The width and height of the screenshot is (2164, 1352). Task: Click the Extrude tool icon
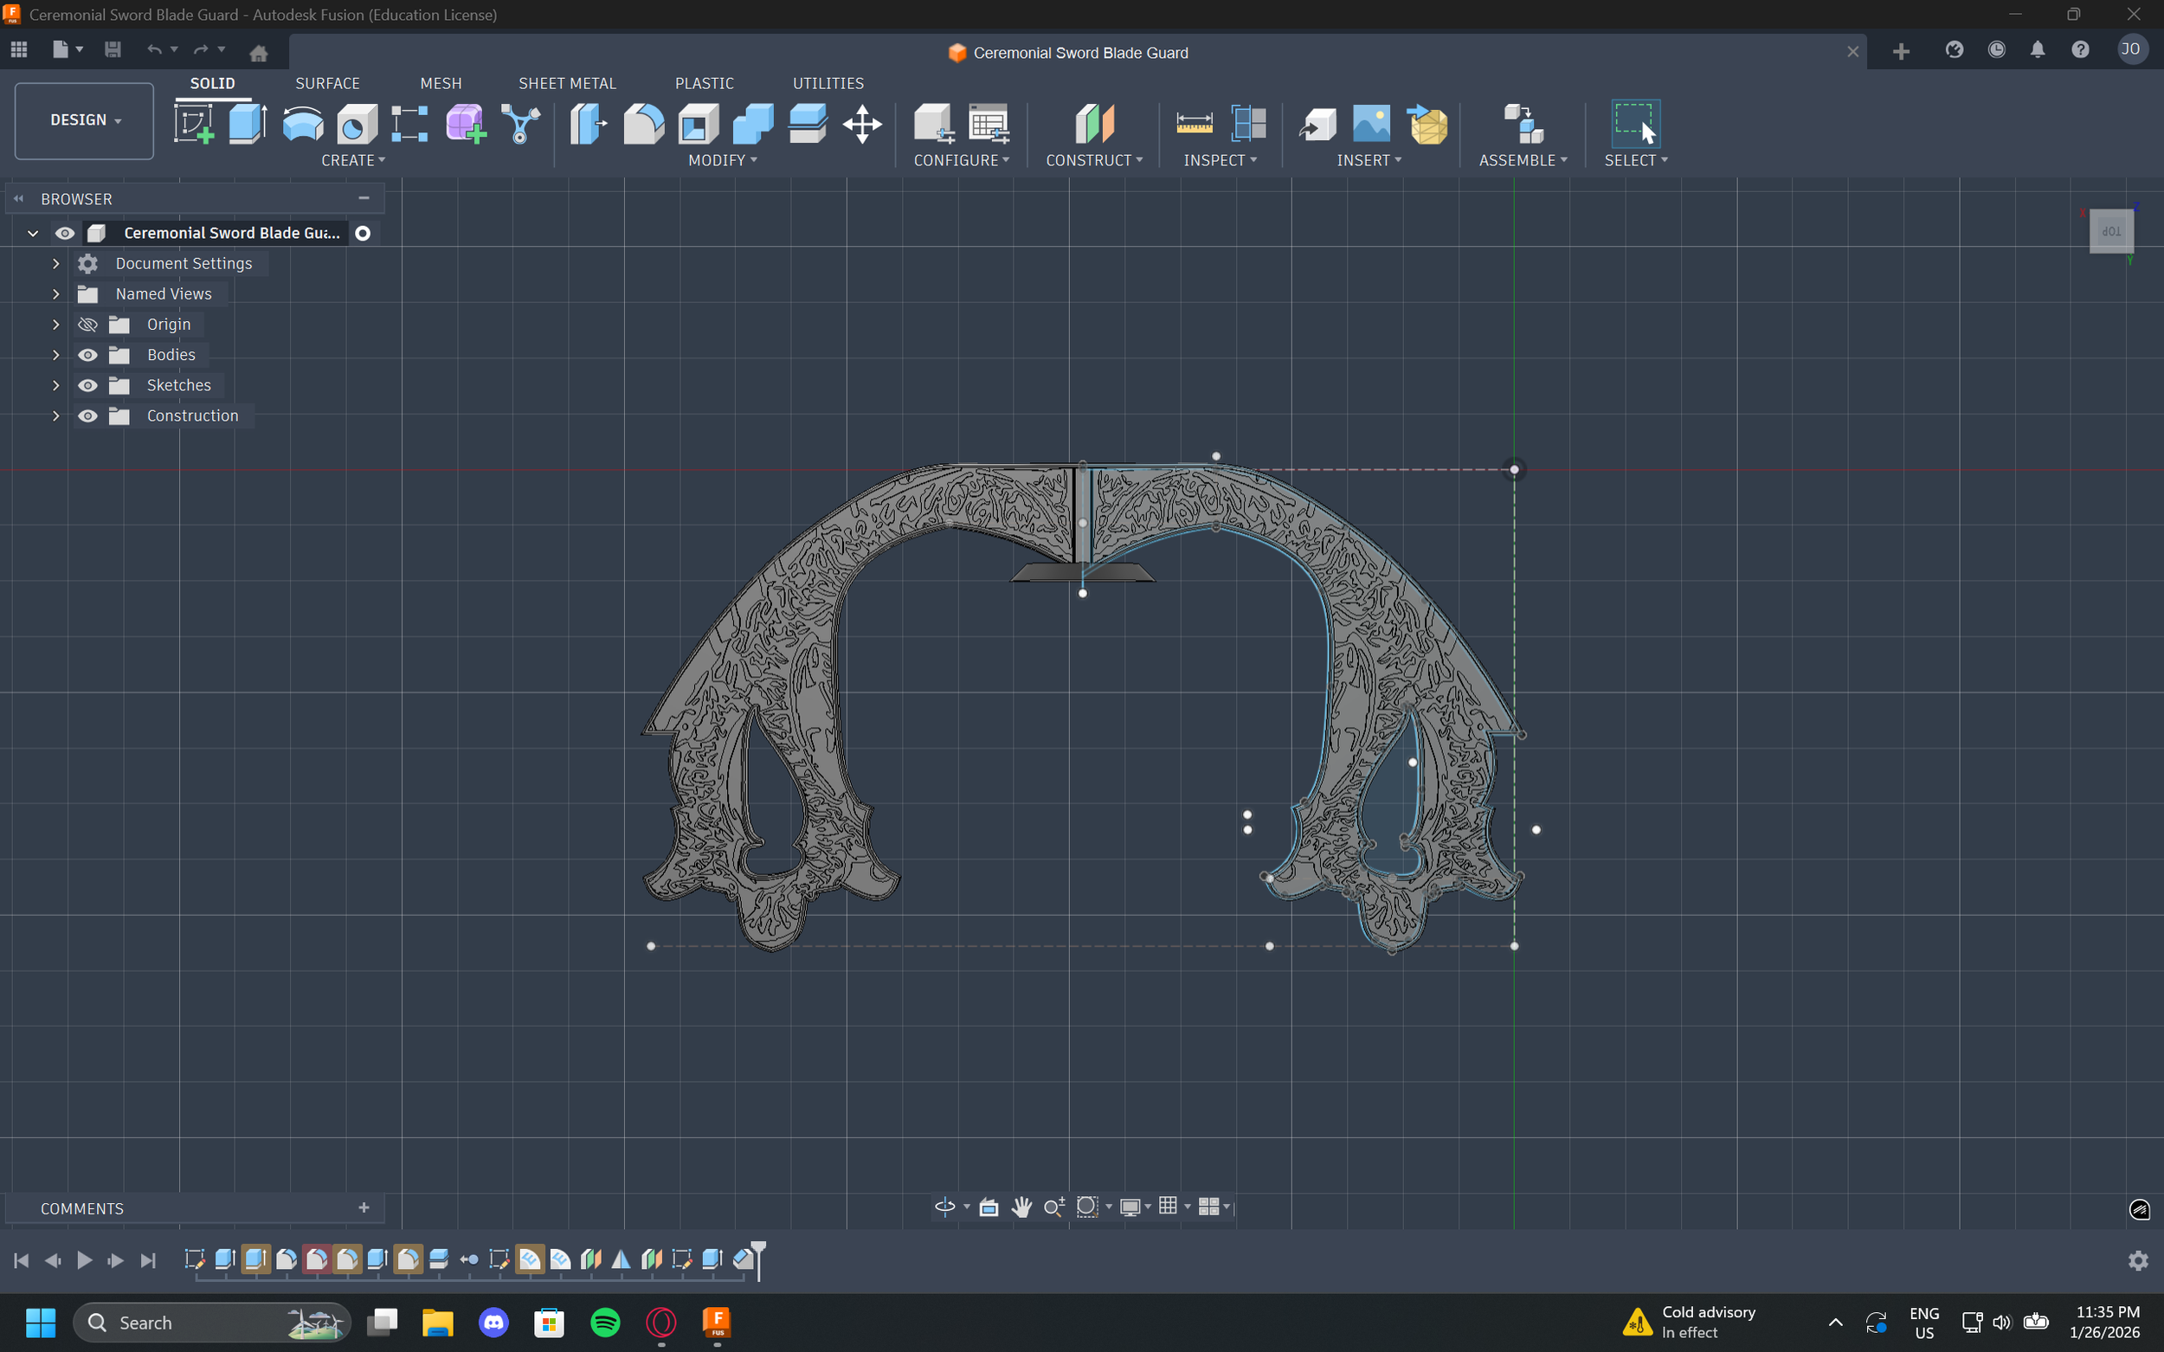[248, 124]
